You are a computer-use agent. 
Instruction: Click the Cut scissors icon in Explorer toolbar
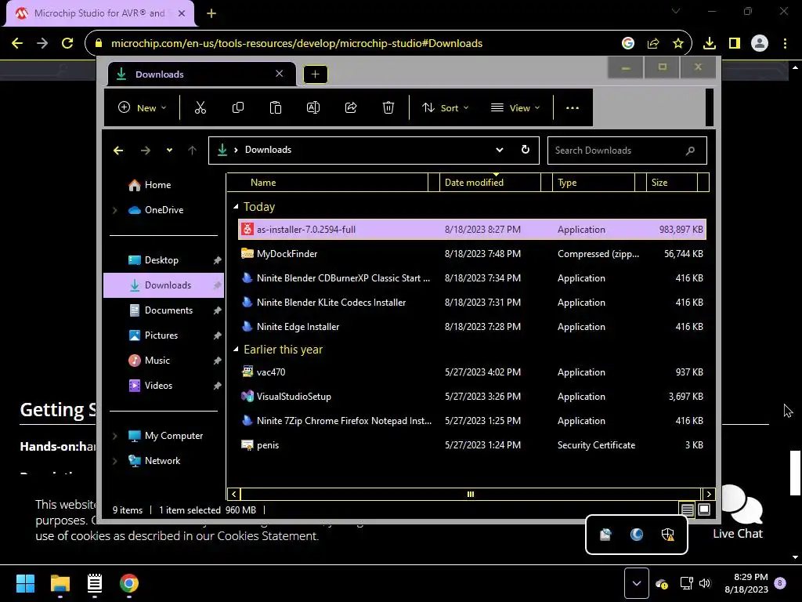[x=200, y=107]
